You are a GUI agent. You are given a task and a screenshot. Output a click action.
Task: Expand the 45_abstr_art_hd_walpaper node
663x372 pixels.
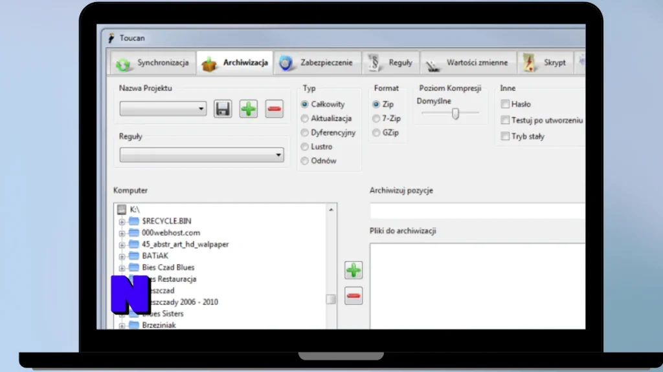point(122,245)
